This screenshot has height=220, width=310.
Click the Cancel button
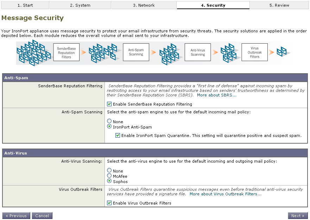tap(42, 216)
